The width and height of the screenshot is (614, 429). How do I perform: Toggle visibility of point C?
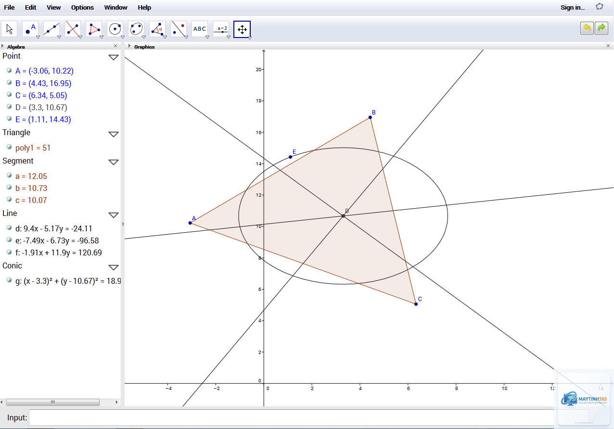(9, 94)
